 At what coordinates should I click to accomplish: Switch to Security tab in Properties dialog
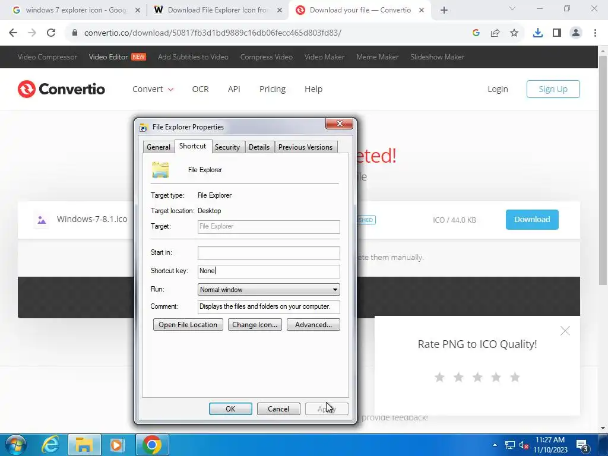tap(227, 147)
